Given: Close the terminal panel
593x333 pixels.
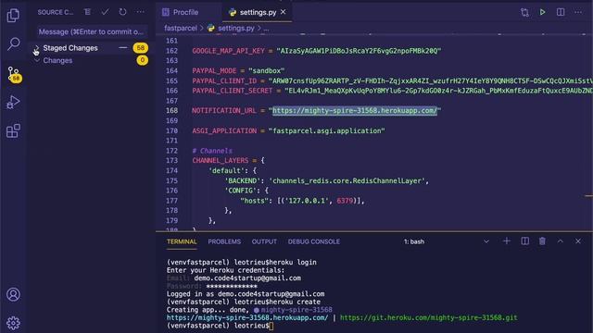Looking at the screenshot, I should [x=578, y=241].
